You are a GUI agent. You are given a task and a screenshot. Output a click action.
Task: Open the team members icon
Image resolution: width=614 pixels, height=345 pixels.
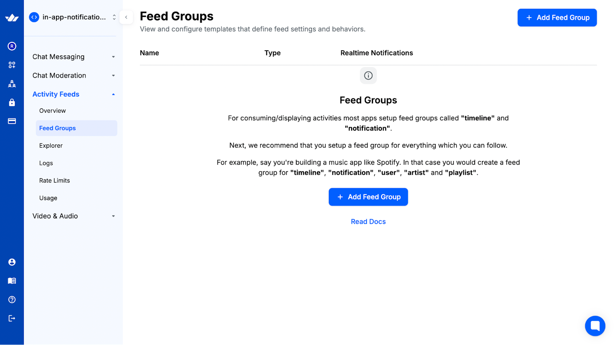click(x=12, y=84)
